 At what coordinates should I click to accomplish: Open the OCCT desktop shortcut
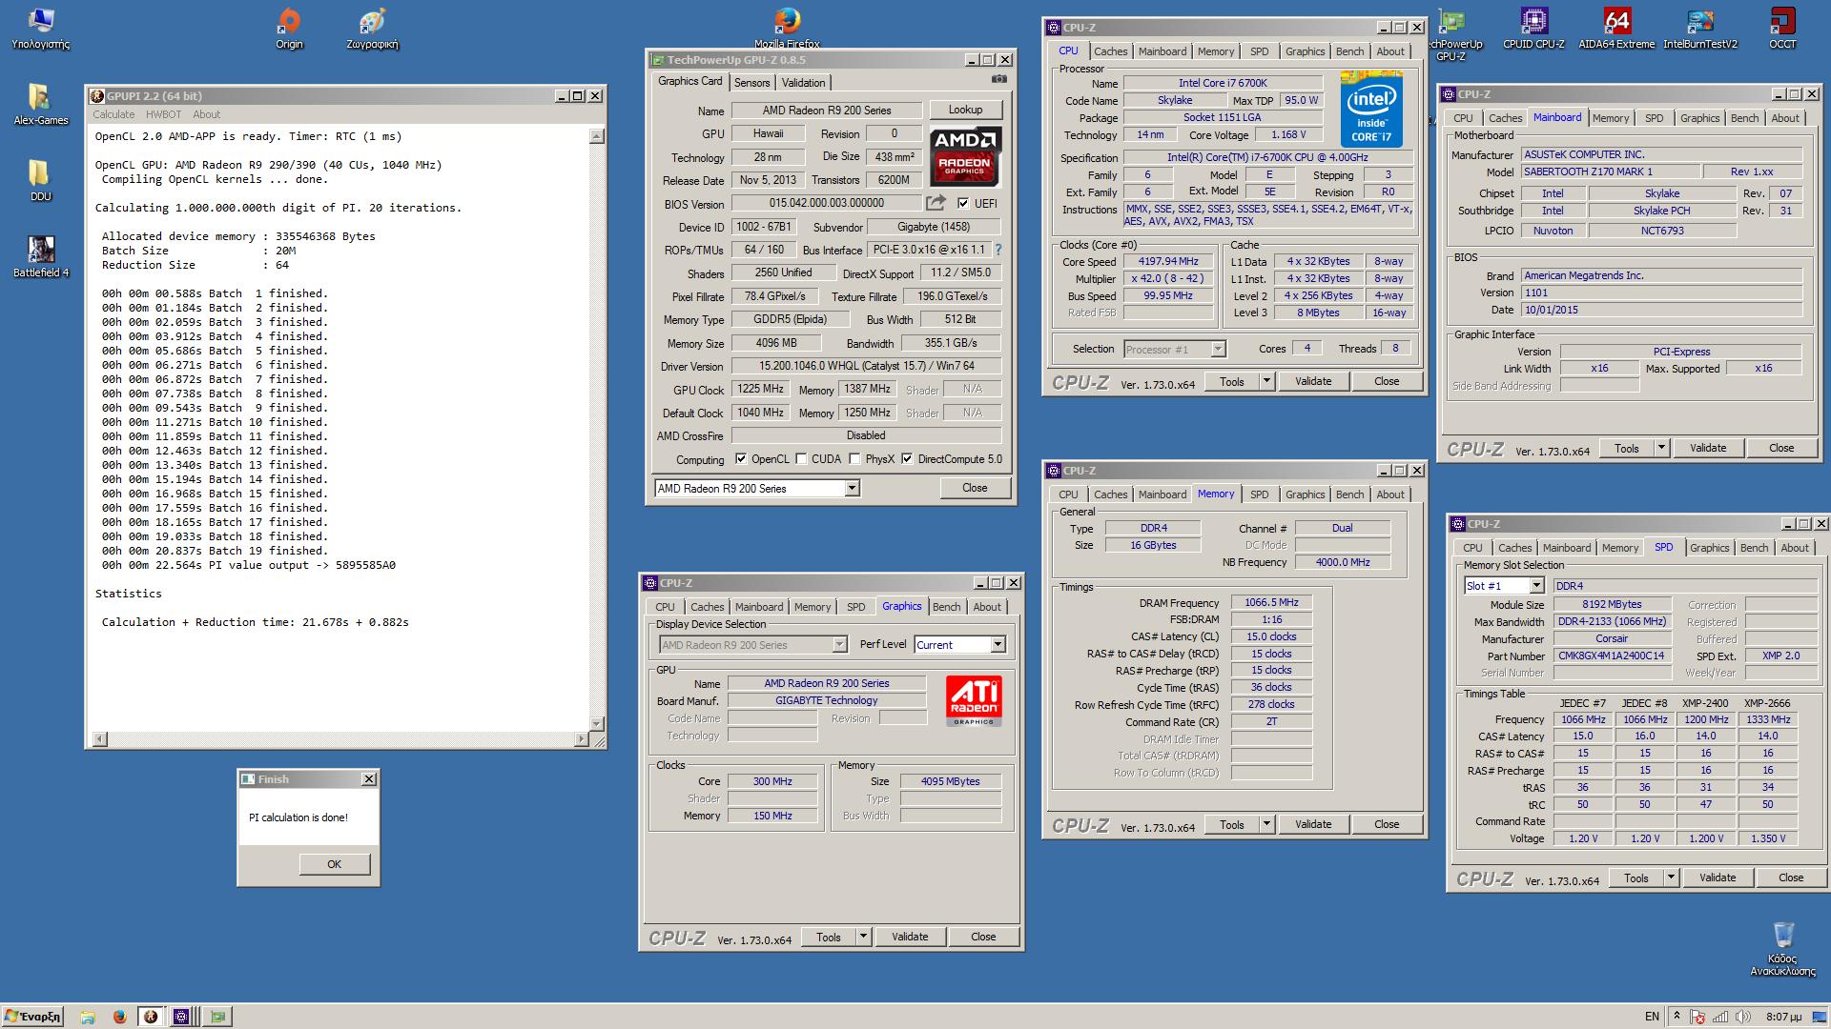pos(1782,29)
